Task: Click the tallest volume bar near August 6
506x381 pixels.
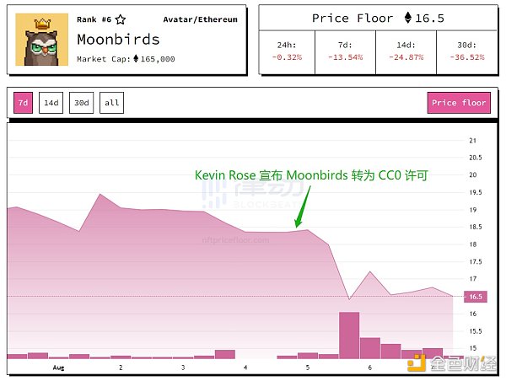Action: (x=348, y=335)
